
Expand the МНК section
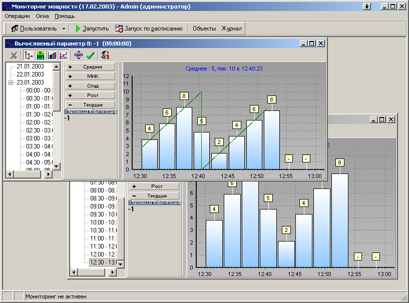[90, 76]
